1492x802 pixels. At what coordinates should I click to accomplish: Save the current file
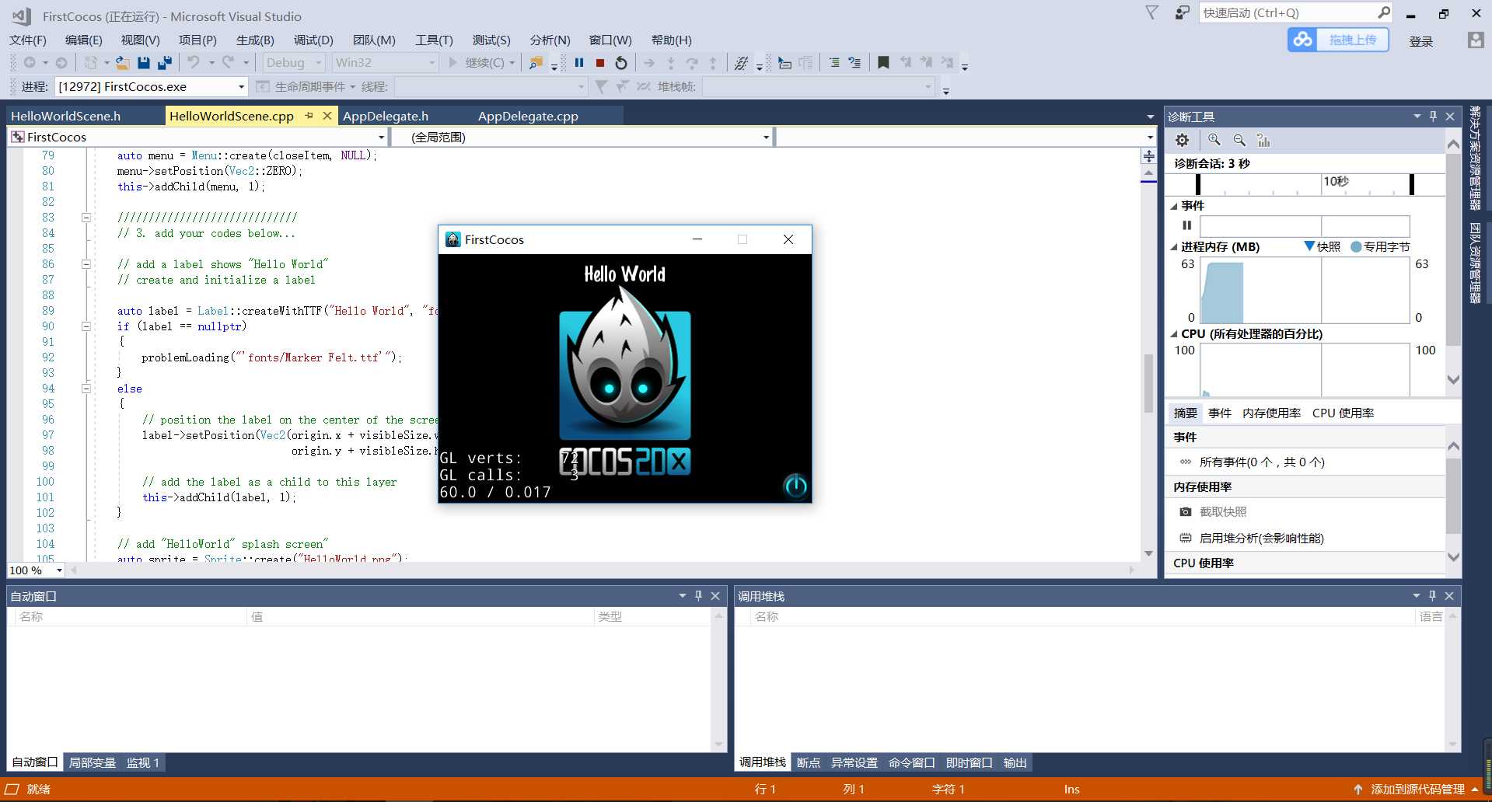click(143, 63)
